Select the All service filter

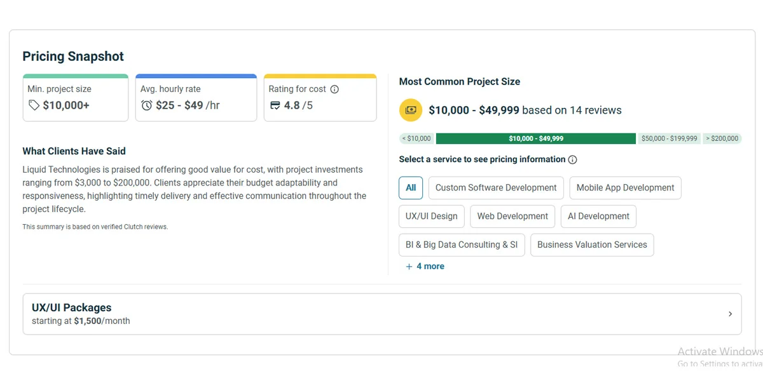[411, 188]
